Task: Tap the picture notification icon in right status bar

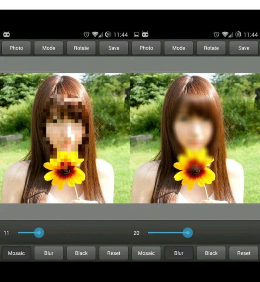Action: coord(136,35)
